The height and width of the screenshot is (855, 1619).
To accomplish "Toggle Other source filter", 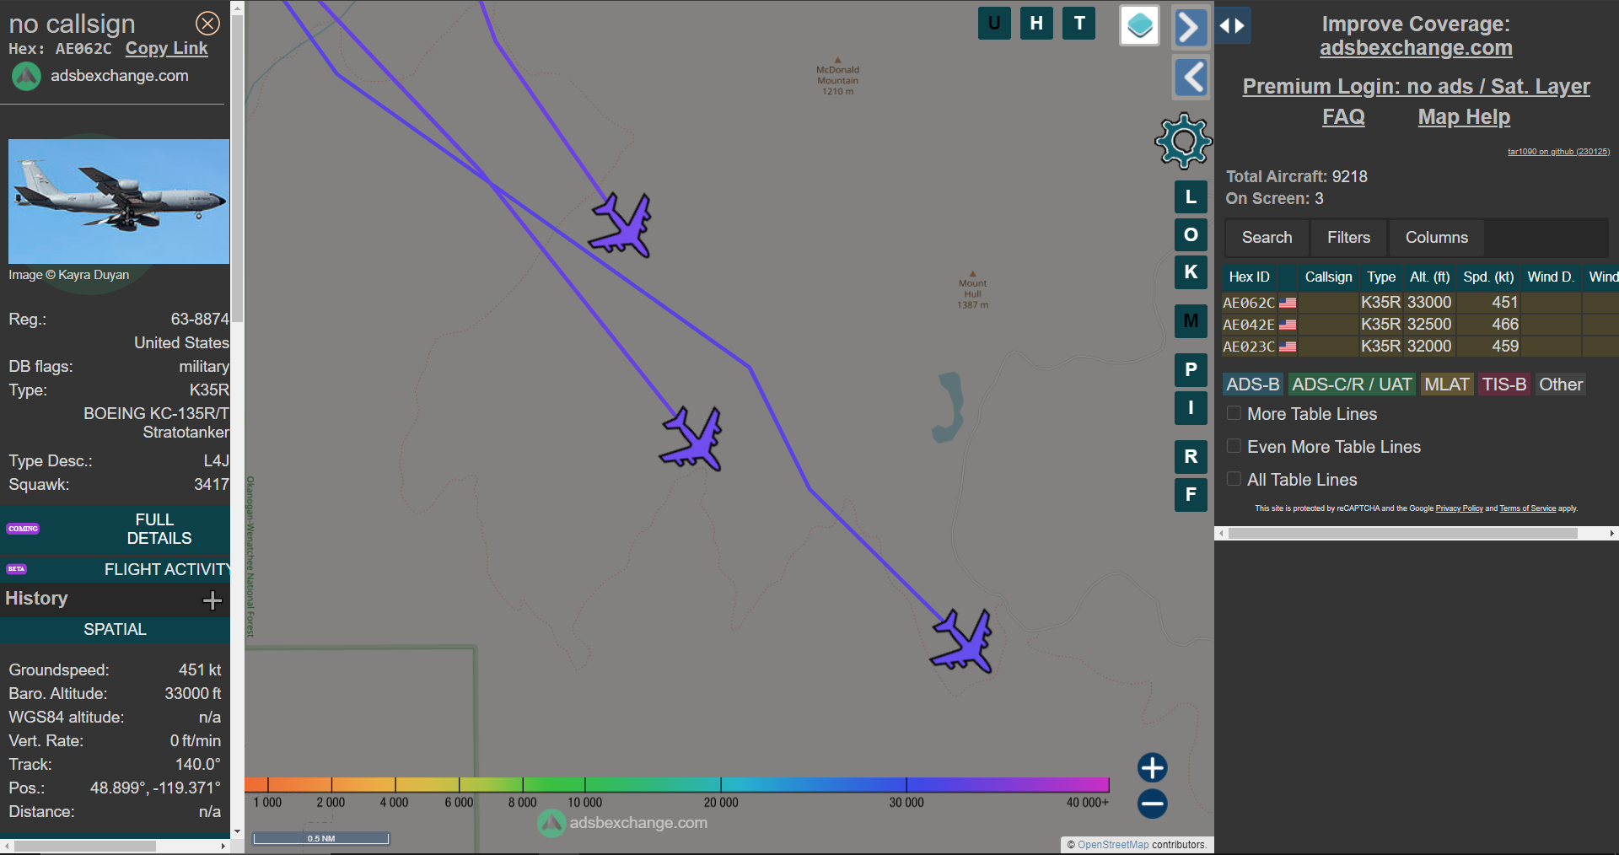I will (x=1561, y=384).
